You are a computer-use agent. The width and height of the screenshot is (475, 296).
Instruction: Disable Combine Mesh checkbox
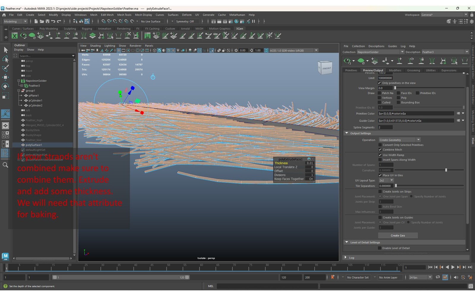[380, 150]
